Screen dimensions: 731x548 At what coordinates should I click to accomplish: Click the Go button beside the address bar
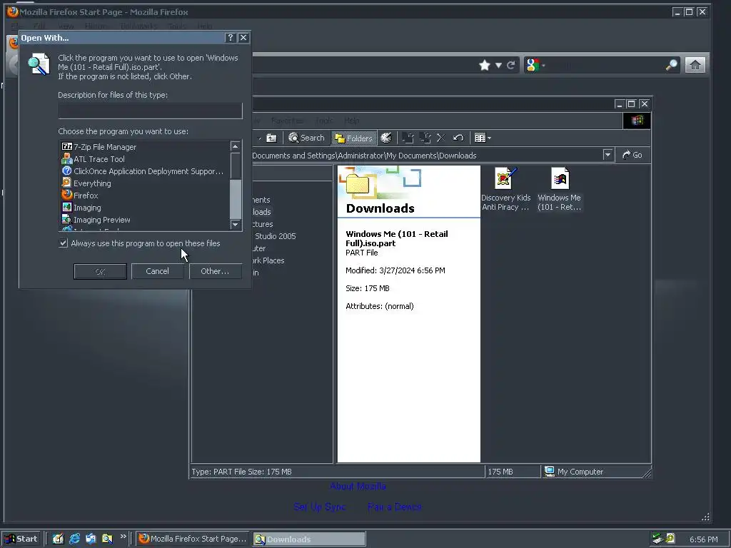pyautogui.click(x=632, y=155)
